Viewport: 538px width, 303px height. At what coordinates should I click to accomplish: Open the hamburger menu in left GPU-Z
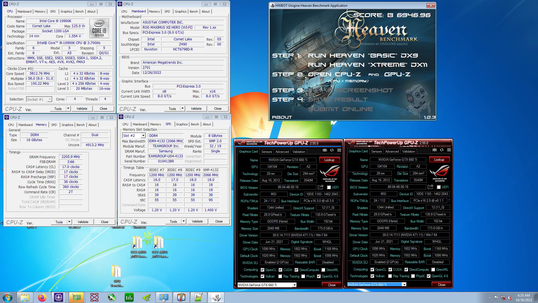point(339,150)
